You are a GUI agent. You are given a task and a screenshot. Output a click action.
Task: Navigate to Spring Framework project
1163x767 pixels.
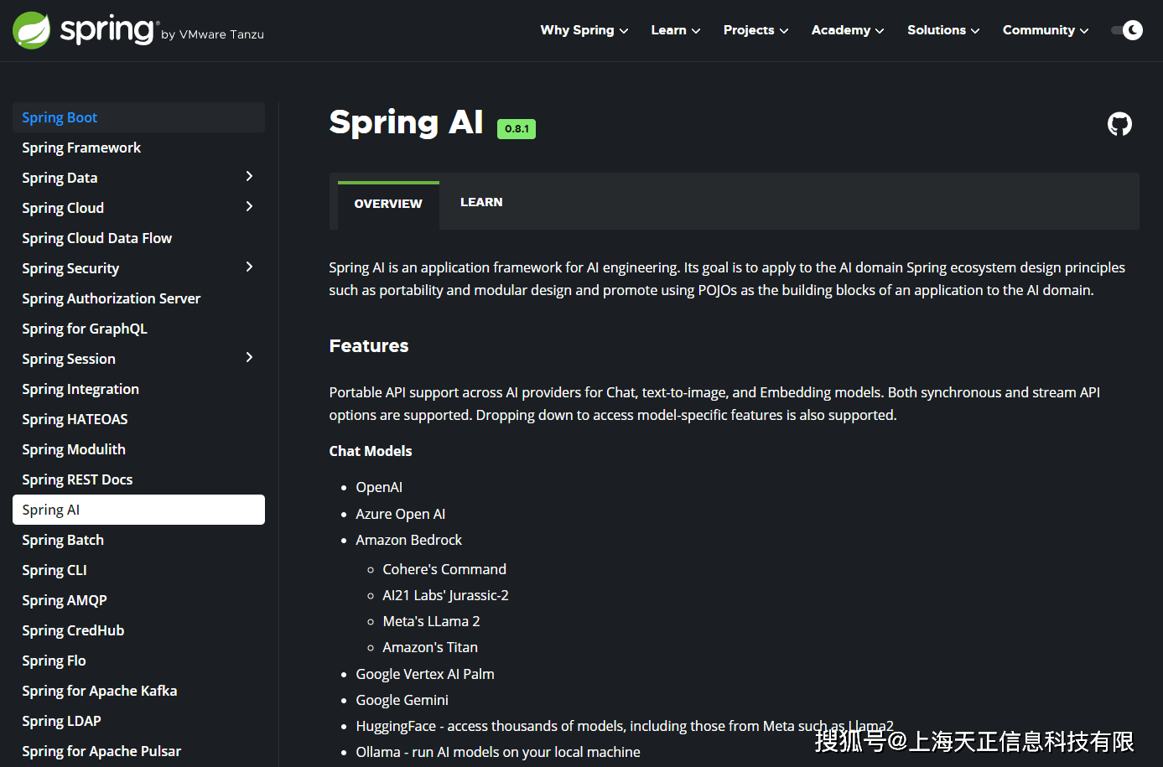coord(81,148)
